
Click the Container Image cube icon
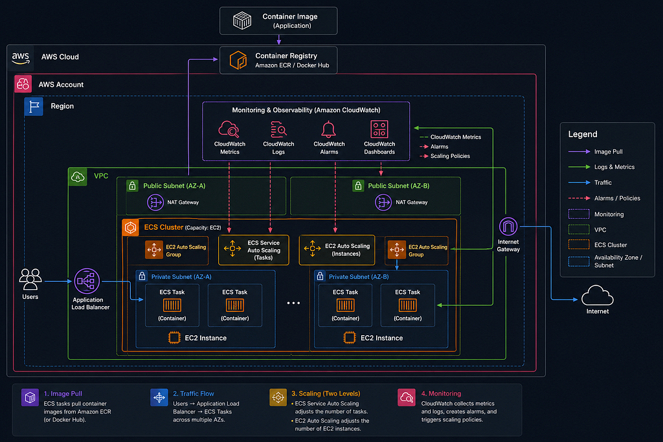(x=242, y=21)
